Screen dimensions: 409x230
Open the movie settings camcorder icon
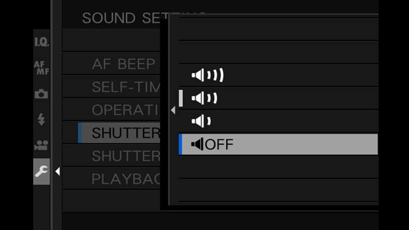pyautogui.click(x=41, y=145)
